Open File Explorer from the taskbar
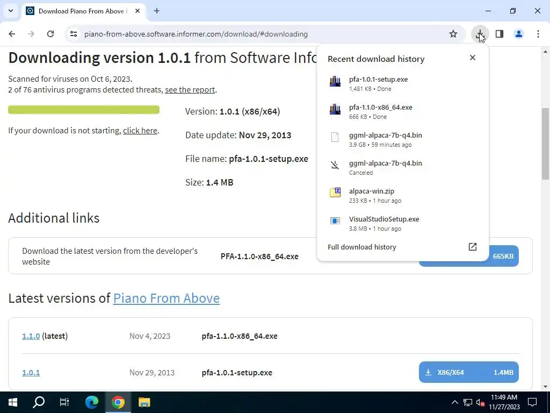The height and width of the screenshot is (413, 550). click(x=144, y=402)
